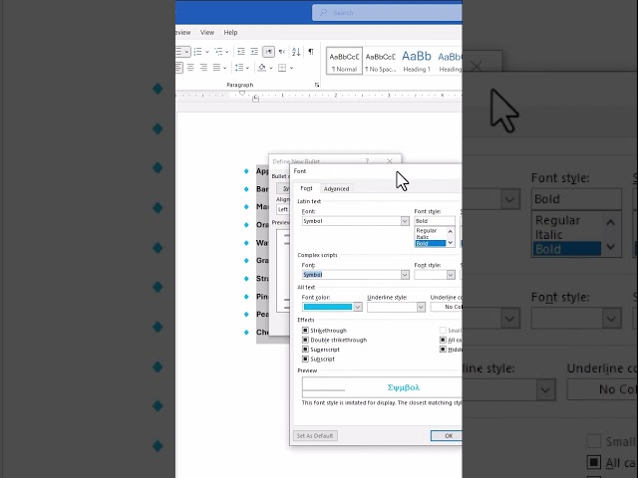The width and height of the screenshot is (638, 478).
Task: Set right-to-left text direction
Action: pos(281,52)
